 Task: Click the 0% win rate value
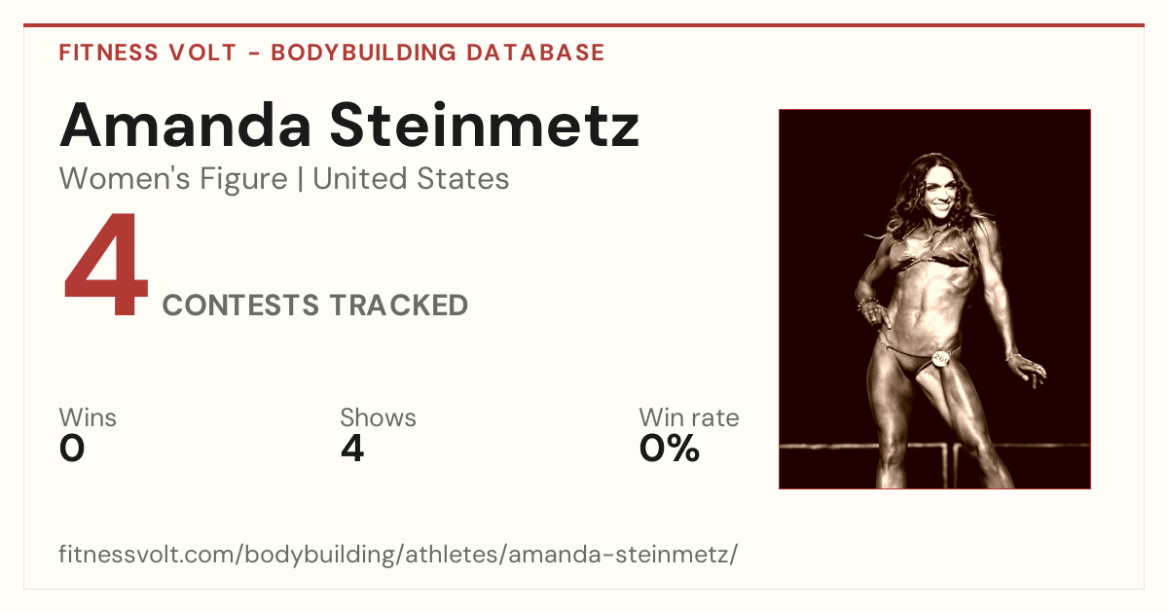tap(670, 449)
